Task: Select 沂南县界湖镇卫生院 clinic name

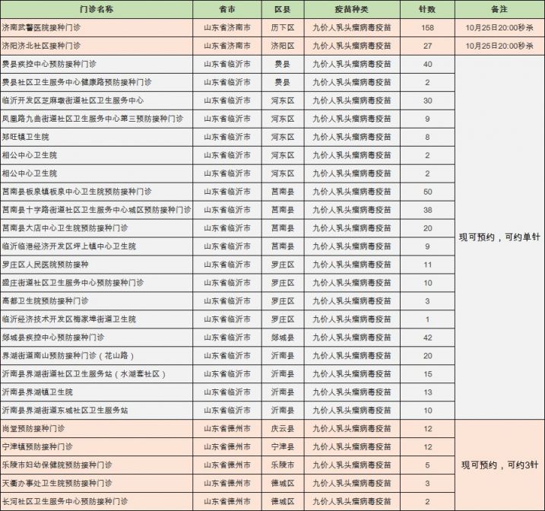Action: click(x=97, y=392)
